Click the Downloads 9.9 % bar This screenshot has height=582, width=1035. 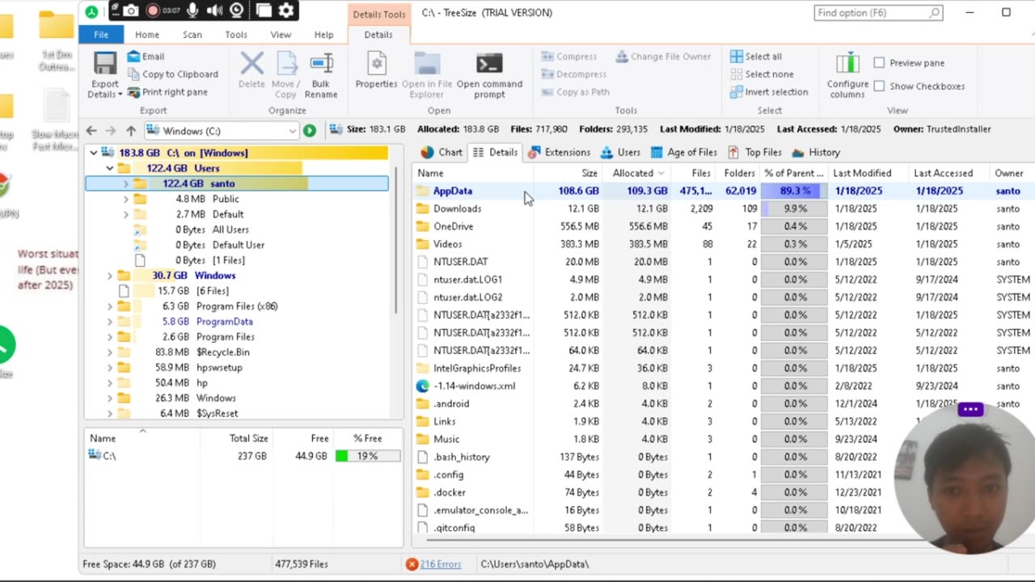[x=794, y=209]
